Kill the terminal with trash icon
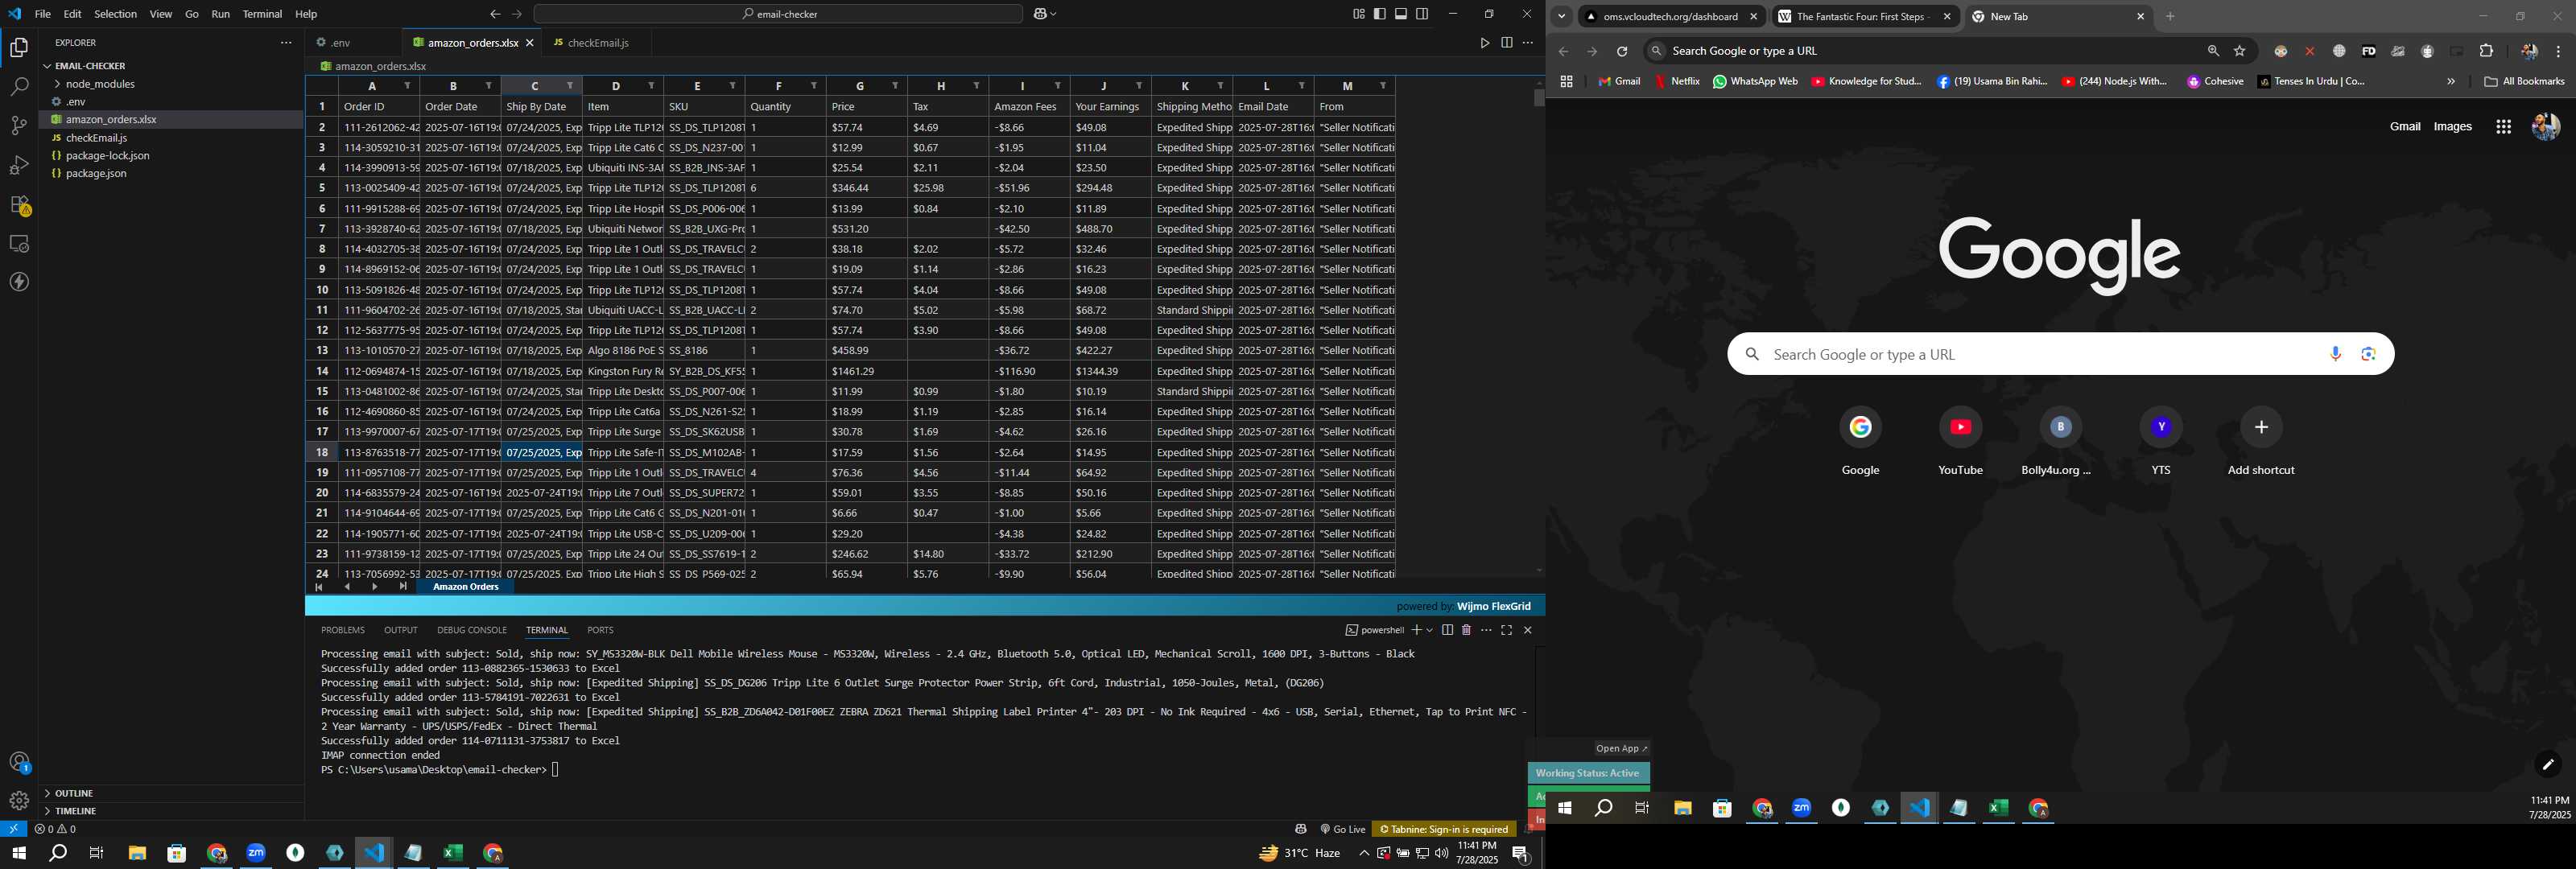Screen dimensions: 2576x869 click(1466, 630)
